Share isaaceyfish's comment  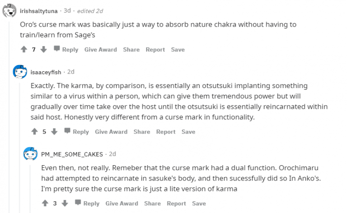click(141, 132)
